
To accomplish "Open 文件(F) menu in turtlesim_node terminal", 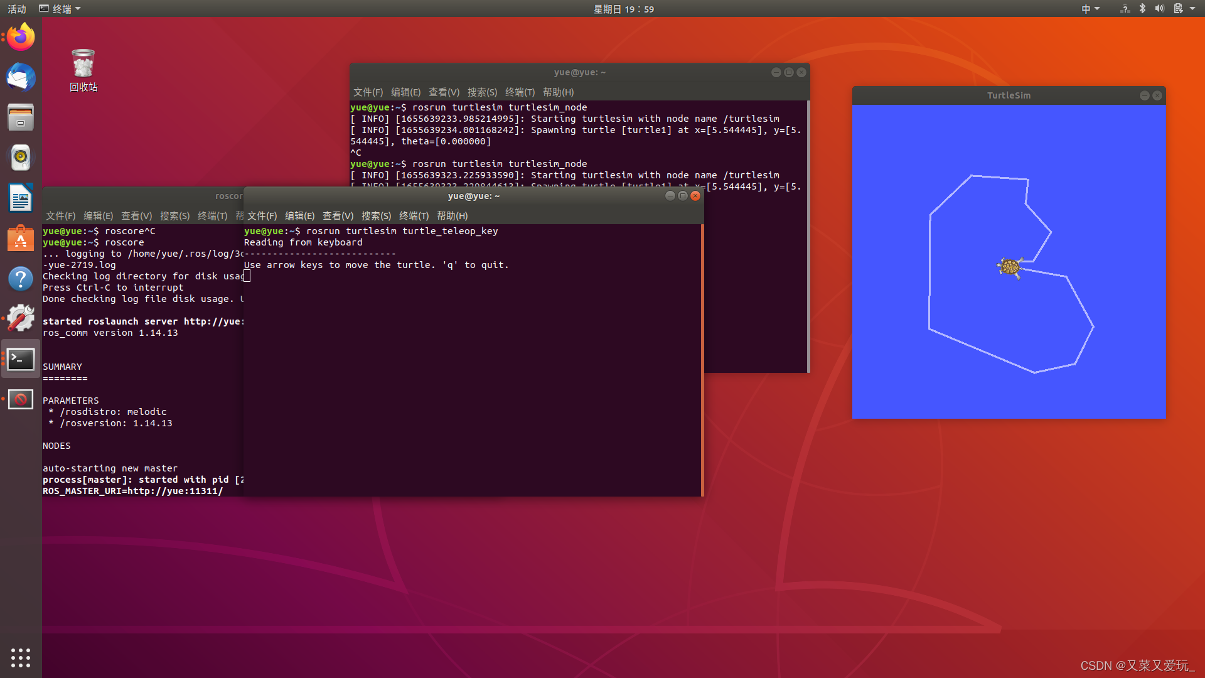I will coord(368,92).
